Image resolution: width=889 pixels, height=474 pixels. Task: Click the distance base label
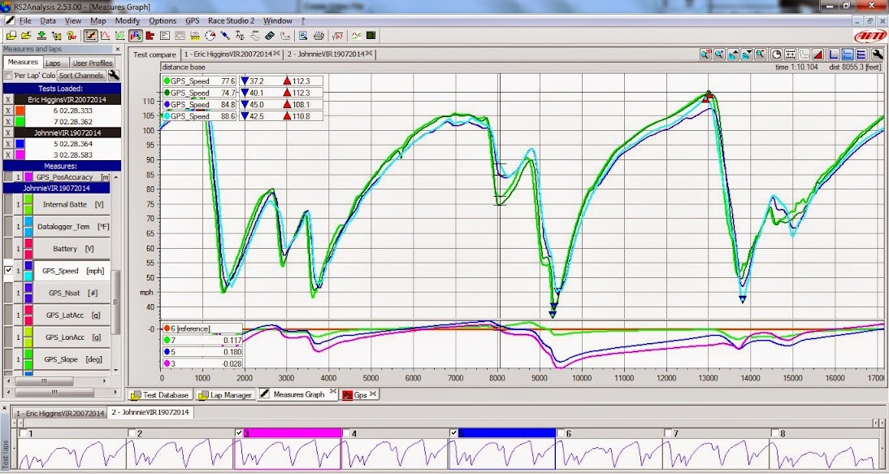(184, 67)
